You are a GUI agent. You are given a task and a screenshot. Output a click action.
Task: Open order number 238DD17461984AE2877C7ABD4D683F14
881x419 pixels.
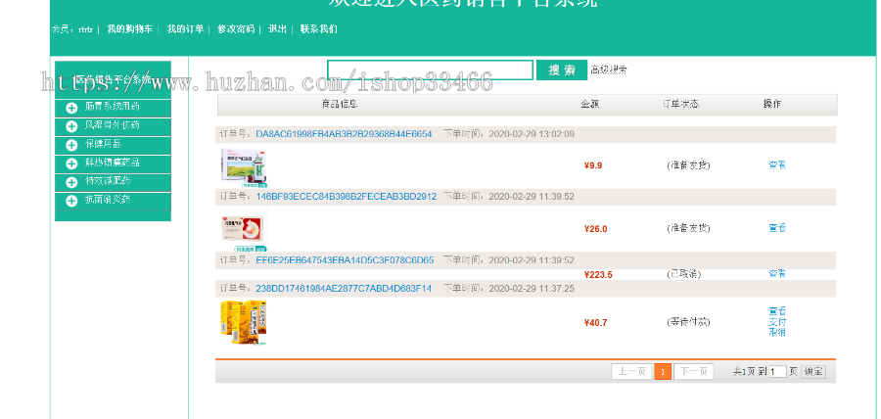pyautogui.click(x=344, y=289)
